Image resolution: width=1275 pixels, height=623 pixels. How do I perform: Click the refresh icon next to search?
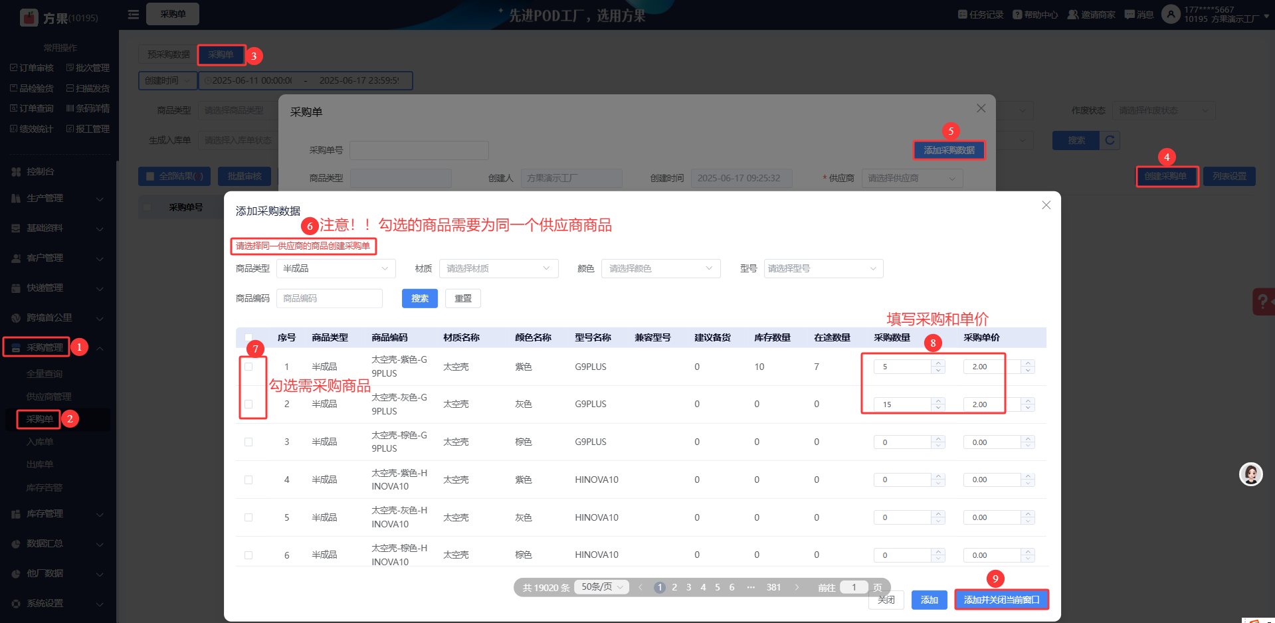[x=1110, y=140]
